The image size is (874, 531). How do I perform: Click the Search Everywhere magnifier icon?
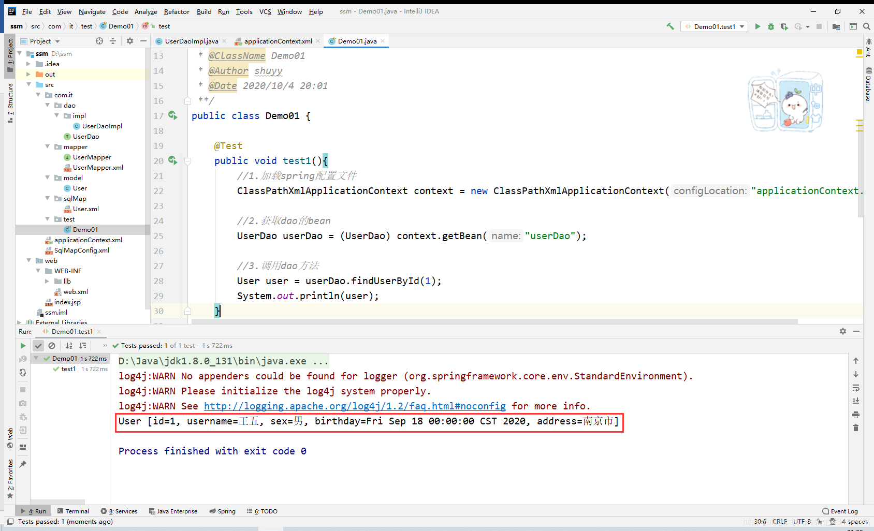(x=866, y=26)
